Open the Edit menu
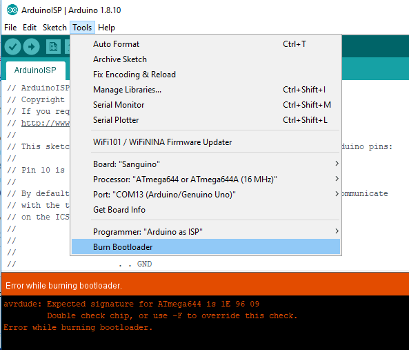The height and width of the screenshot is (350, 409). point(30,28)
